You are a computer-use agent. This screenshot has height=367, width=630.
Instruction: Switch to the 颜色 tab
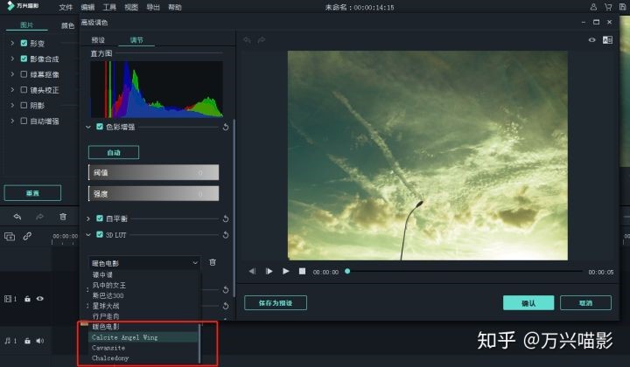(67, 25)
